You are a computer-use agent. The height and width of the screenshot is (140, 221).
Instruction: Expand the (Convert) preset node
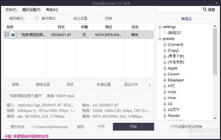pos(165,45)
